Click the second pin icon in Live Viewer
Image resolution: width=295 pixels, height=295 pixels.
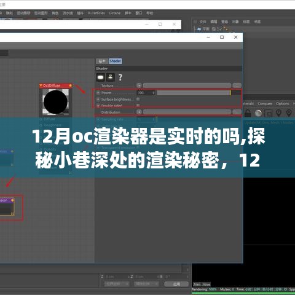click(289, 113)
